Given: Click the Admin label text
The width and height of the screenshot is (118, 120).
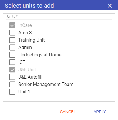Looking at the screenshot, I should 25,47.
